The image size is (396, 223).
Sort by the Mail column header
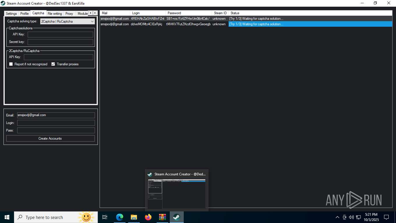coord(115,13)
